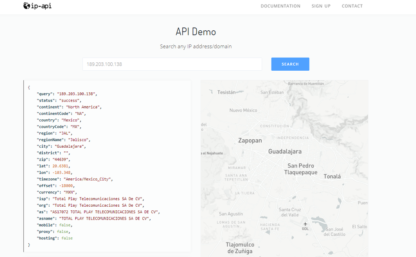The width and height of the screenshot is (416, 257).
Task: Select the timezone America/Mexico_City entry
Action: click(88, 179)
